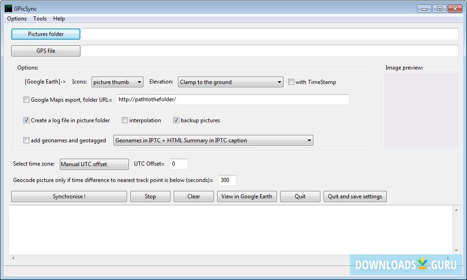Click the Quit button
Screen dimensions: 467x280
[300, 196]
